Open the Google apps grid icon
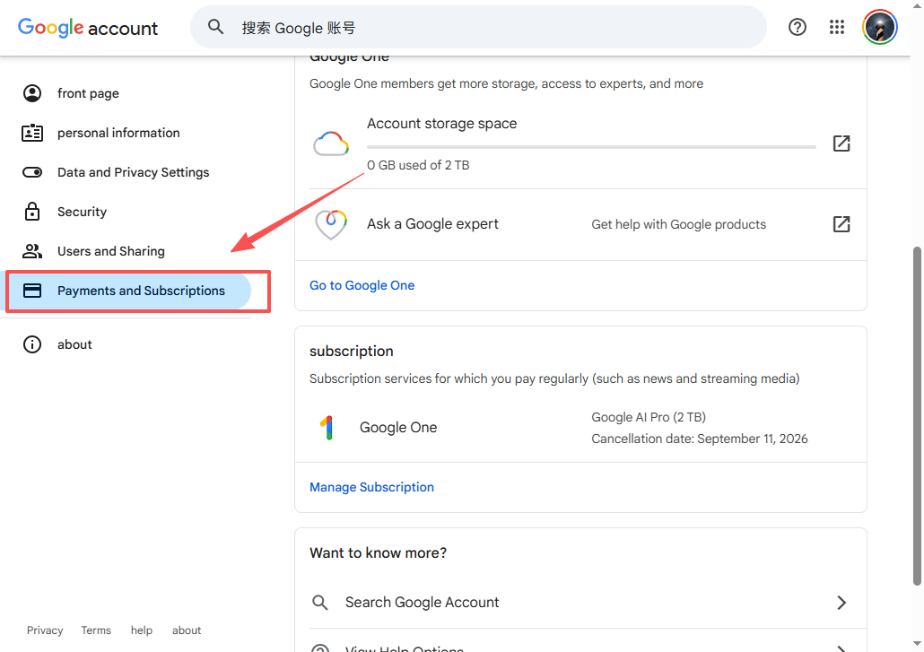 pyautogui.click(x=837, y=27)
